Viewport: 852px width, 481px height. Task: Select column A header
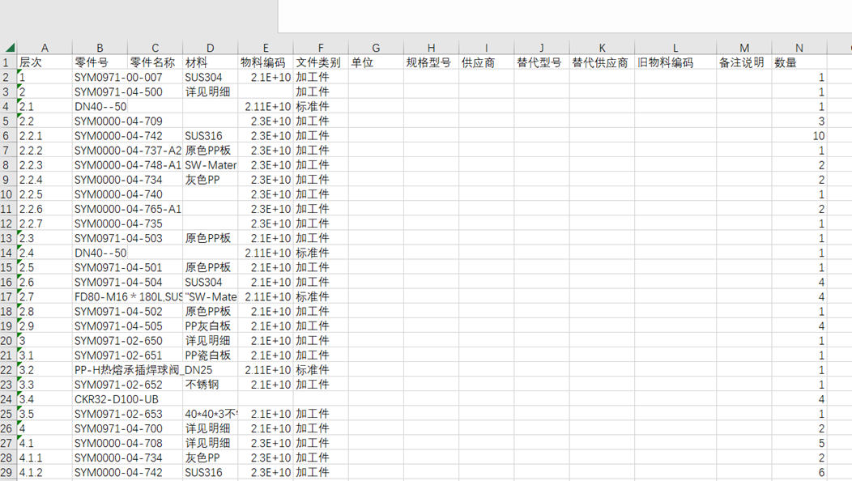45,48
